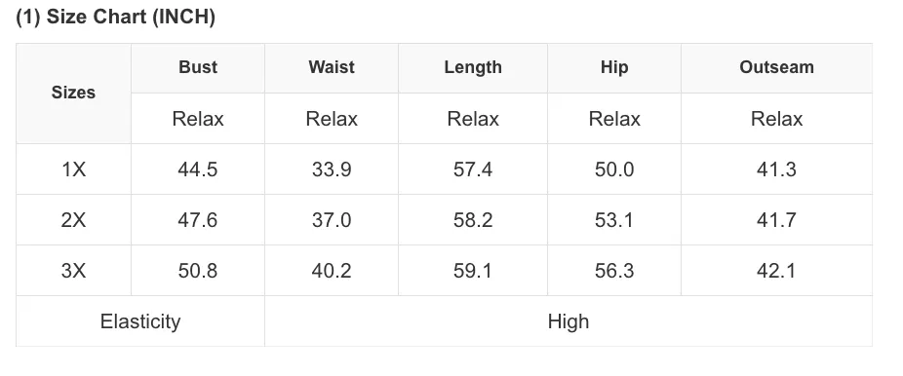Click the High elasticity value
This screenshot has height=376, width=903.
[x=569, y=321]
